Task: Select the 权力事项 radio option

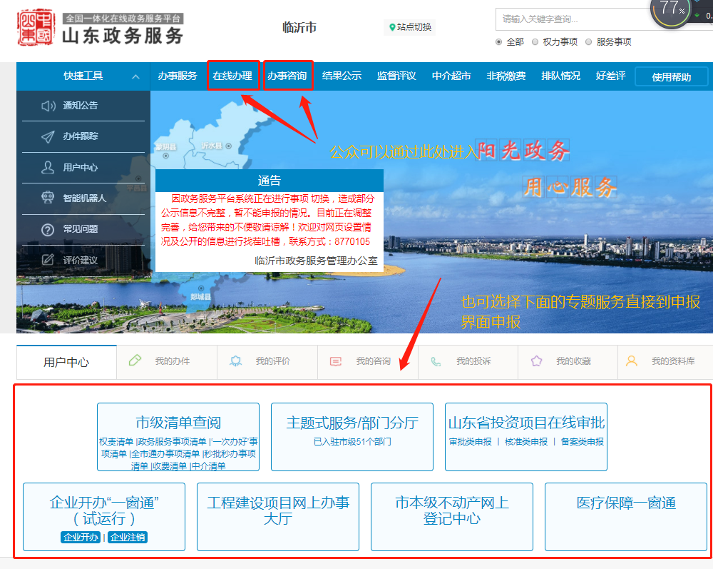Action: tap(535, 42)
